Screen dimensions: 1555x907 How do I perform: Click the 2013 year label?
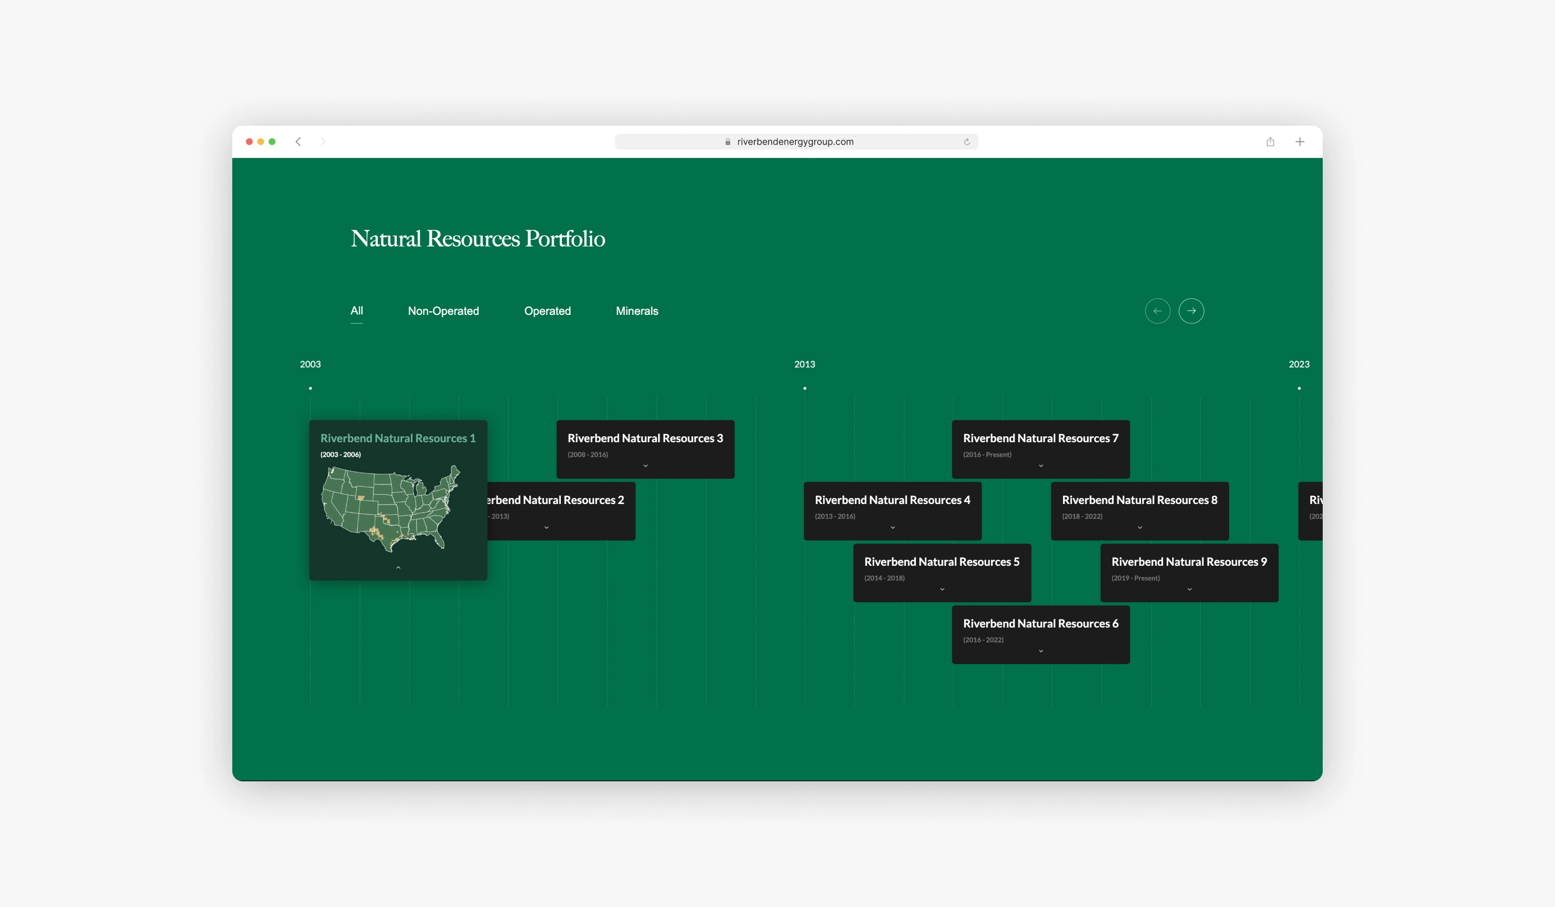pos(804,364)
